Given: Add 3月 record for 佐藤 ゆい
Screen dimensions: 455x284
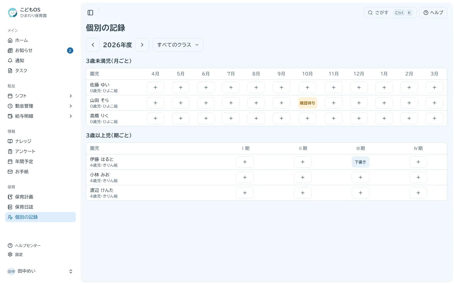Looking at the screenshot, I should click(434, 87).
